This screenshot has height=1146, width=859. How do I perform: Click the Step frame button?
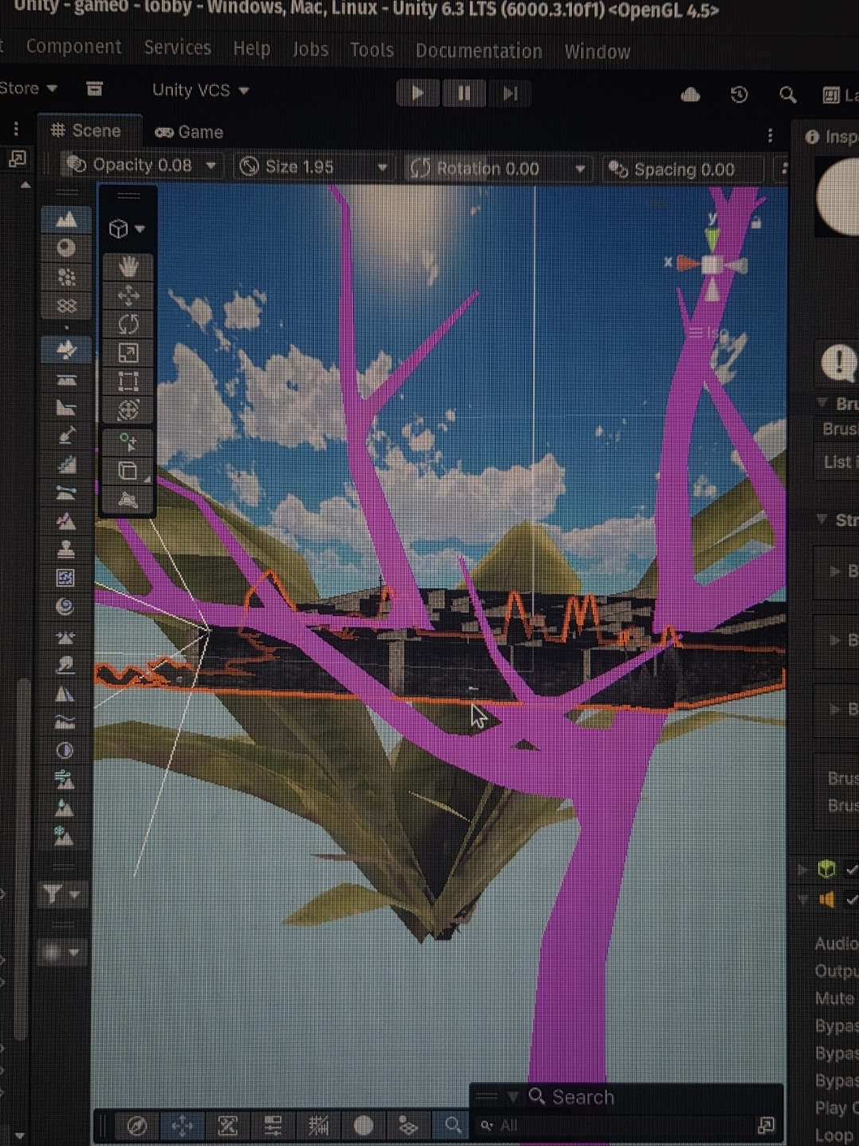point(510,94)
